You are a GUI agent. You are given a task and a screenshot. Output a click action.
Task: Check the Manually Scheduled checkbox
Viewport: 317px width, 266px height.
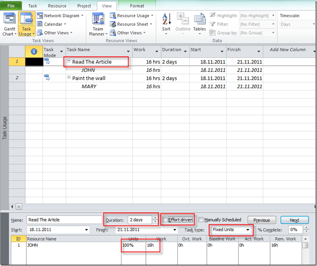pos(201,220)
